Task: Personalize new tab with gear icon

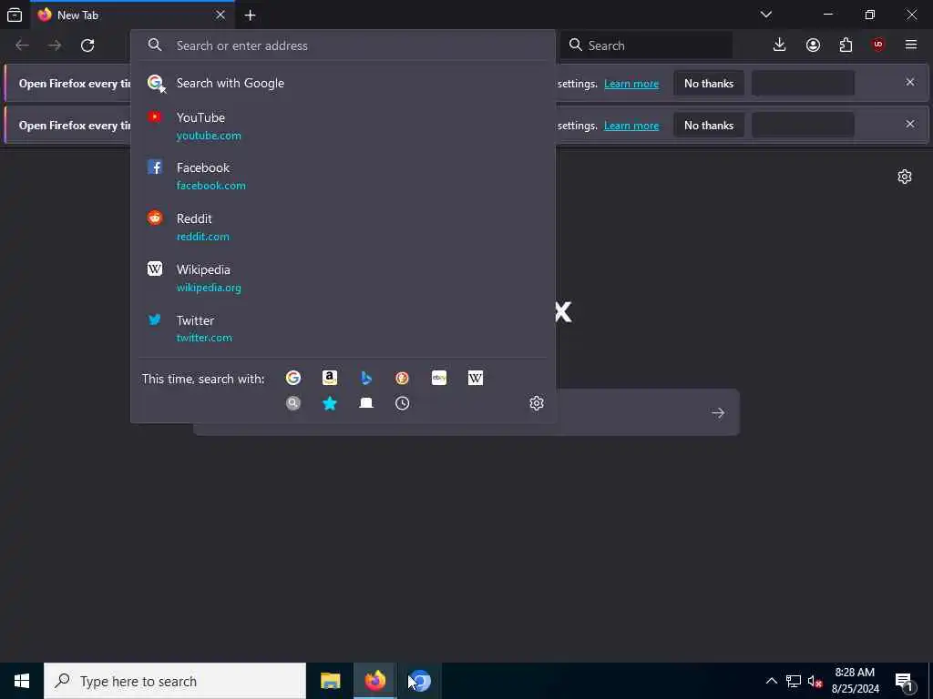Action: 905,177
